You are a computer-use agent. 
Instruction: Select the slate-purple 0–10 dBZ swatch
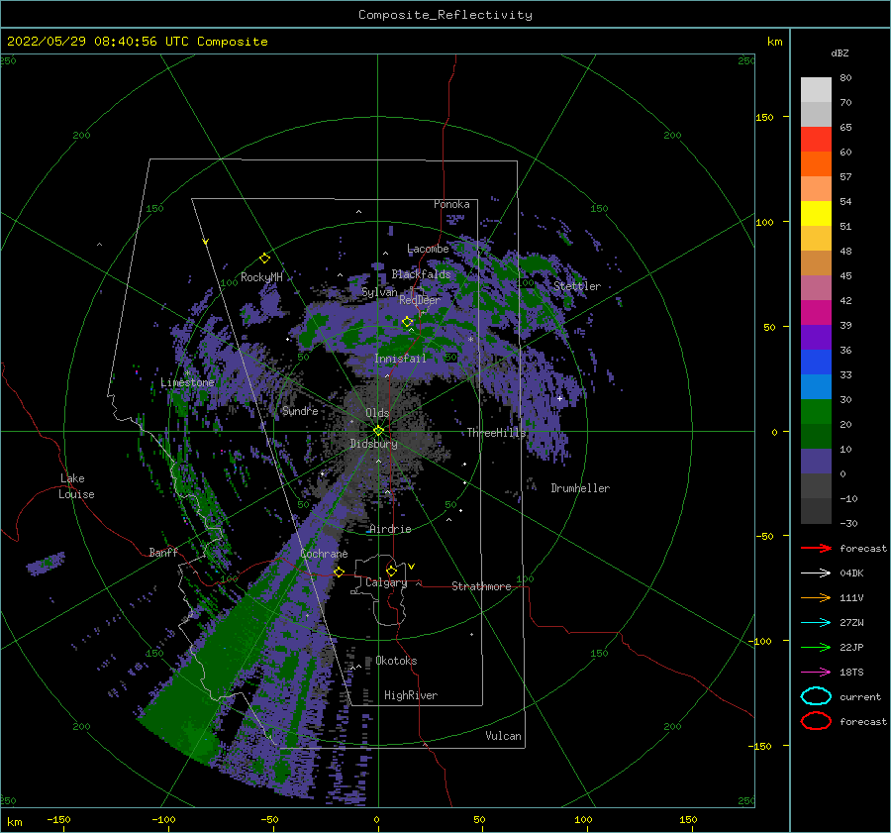pos(816,461)
